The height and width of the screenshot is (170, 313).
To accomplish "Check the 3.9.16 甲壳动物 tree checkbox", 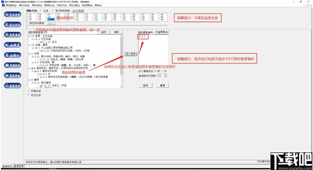I will coord(38,65).
